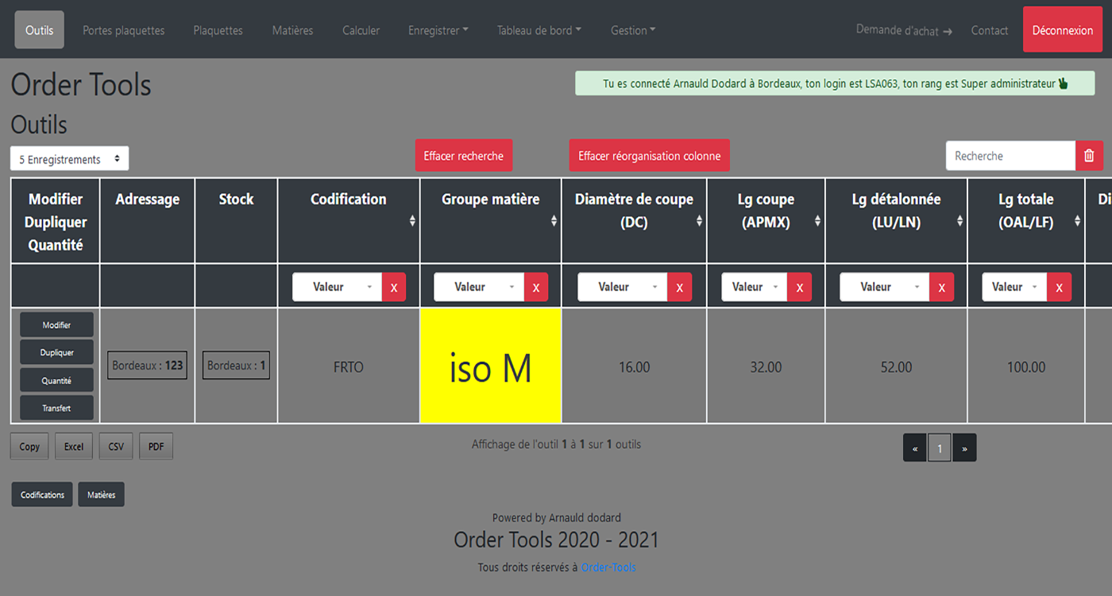This screenshot has height=596, width=1112.
Task: Expand the Tableau de bord menu
Action: pos(539,30)
